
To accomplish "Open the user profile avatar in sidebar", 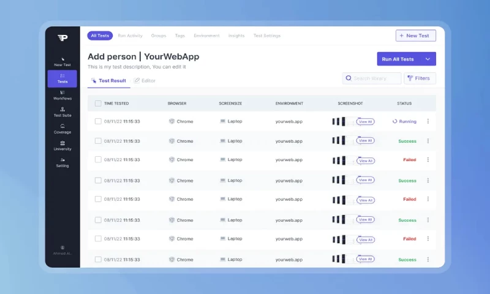I will 62,247.
